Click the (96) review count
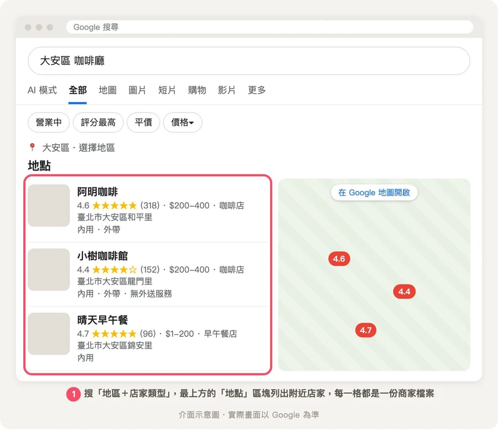 coord(148,334)
